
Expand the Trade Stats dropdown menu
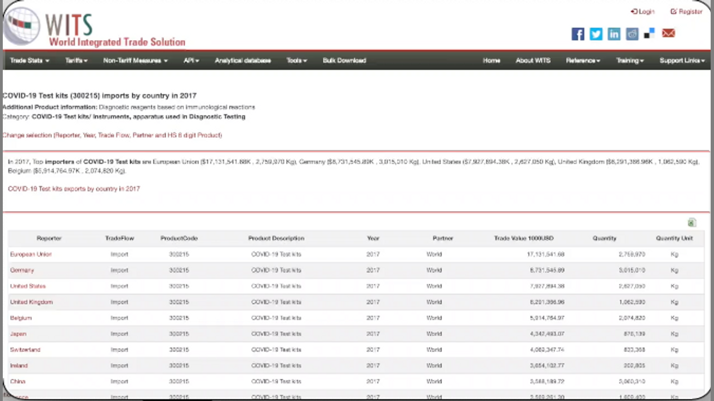pos(30,60)
